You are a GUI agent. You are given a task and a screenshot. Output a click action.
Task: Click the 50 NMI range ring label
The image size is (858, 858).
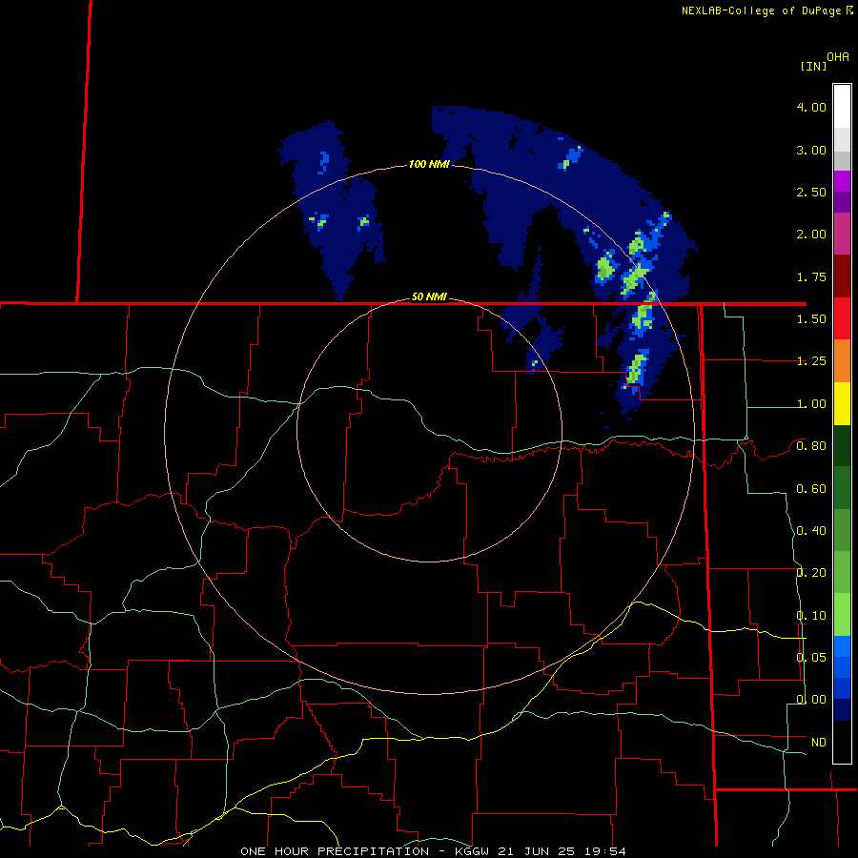(x=429, y=297)
